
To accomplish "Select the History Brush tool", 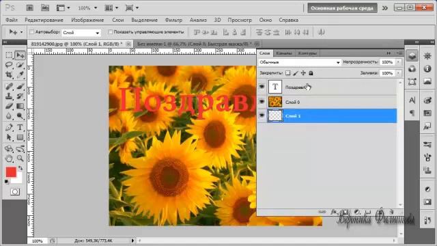I will [20, 96].
